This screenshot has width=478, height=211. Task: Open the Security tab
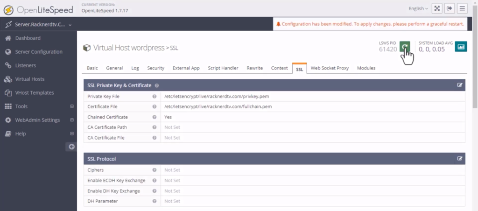pyautogui.click(x=155, y=68)
